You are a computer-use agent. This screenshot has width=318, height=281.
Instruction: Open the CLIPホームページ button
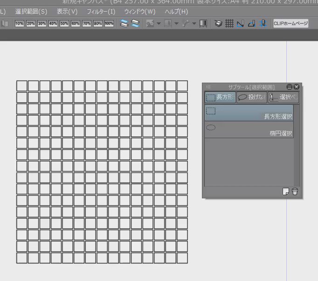pos(291,23)
